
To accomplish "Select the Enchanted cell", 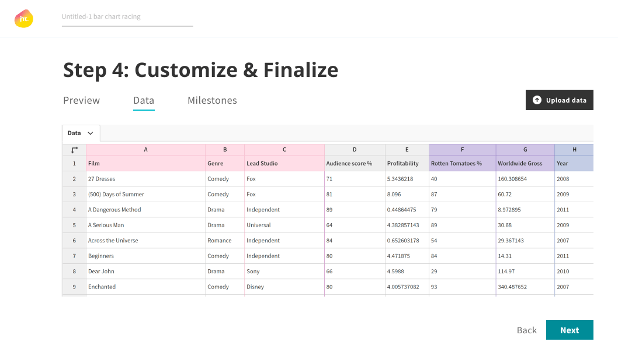I will [145, 287].
